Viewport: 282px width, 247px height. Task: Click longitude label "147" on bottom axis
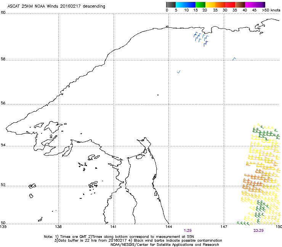(224, 227)
